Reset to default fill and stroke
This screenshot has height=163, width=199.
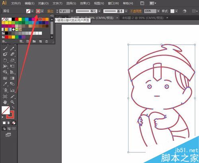(3, 117)
